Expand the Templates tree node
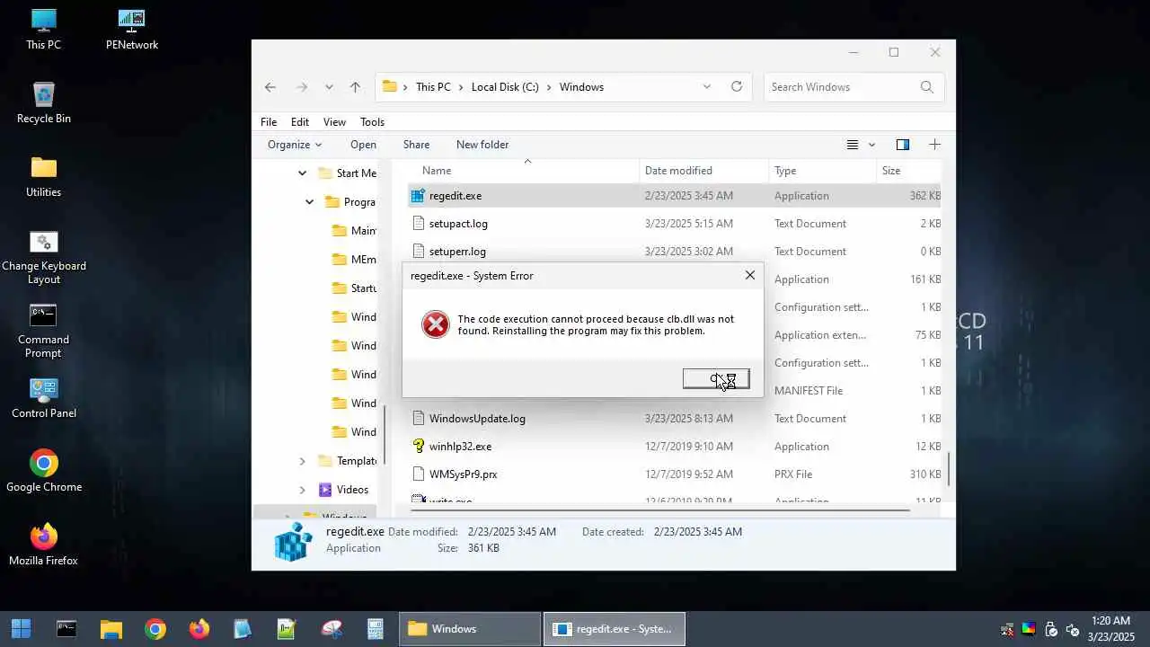The width and height of the screenshot is (1150, 647). (302, 461)
